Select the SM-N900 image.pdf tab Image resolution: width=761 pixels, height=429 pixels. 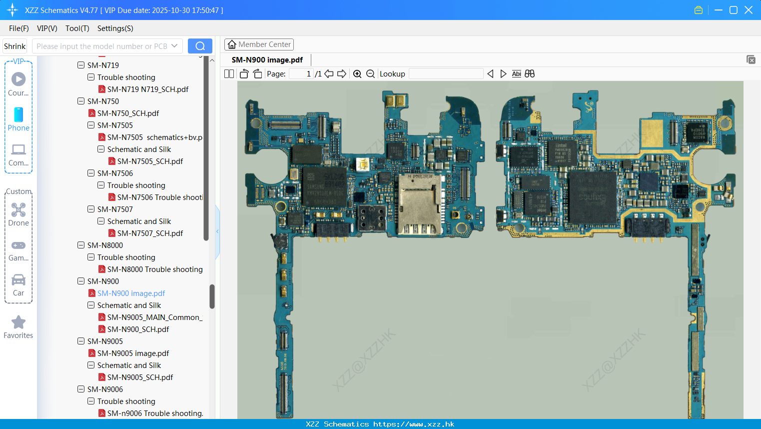[x=267, y=59]
